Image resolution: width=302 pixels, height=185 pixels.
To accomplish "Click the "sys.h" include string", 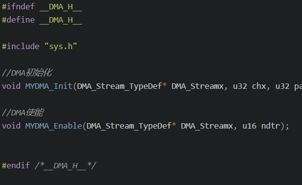I will click(x=61, y=47).
